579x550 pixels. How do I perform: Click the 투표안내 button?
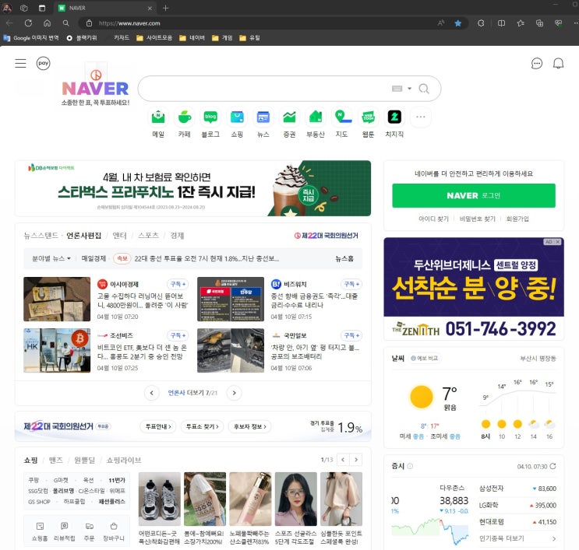[158, 426]
